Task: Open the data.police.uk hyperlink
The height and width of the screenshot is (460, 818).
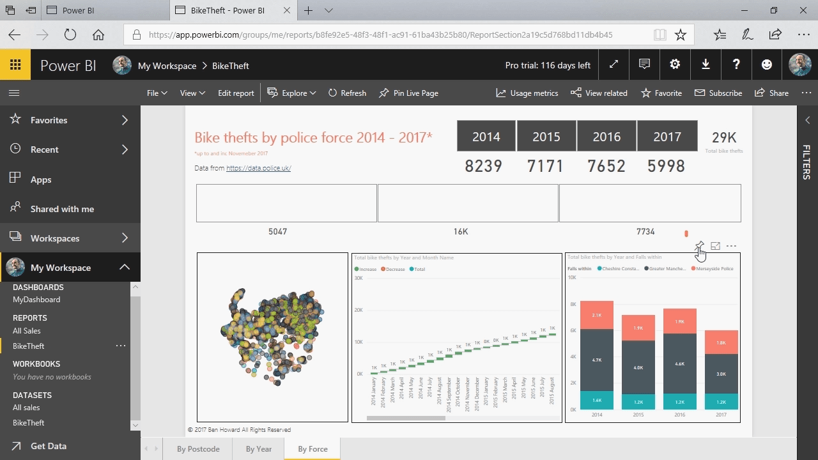Action: (x=258, y=168)
